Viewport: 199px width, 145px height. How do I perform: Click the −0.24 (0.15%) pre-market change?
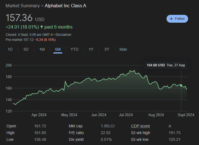(x=45, y=40)
